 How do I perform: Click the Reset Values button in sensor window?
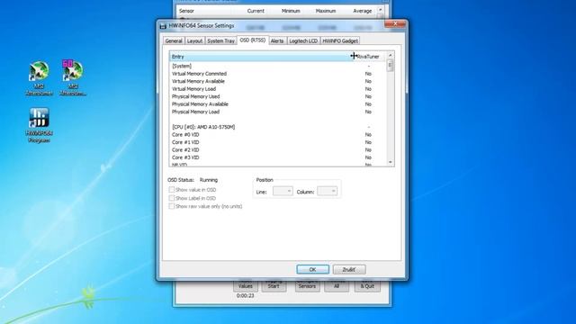click(245, 286)
